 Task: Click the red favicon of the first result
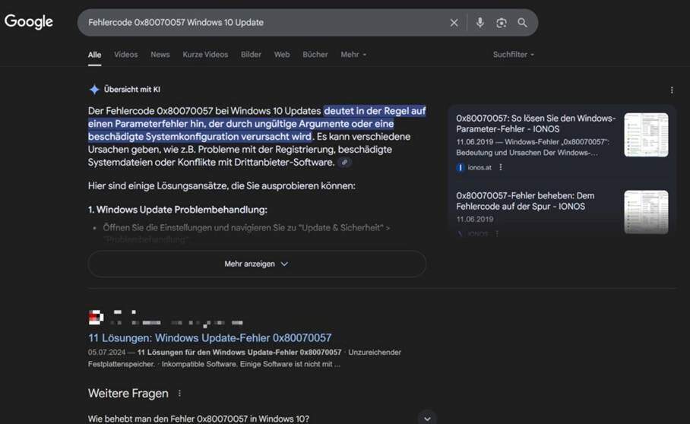pos(96,317)
